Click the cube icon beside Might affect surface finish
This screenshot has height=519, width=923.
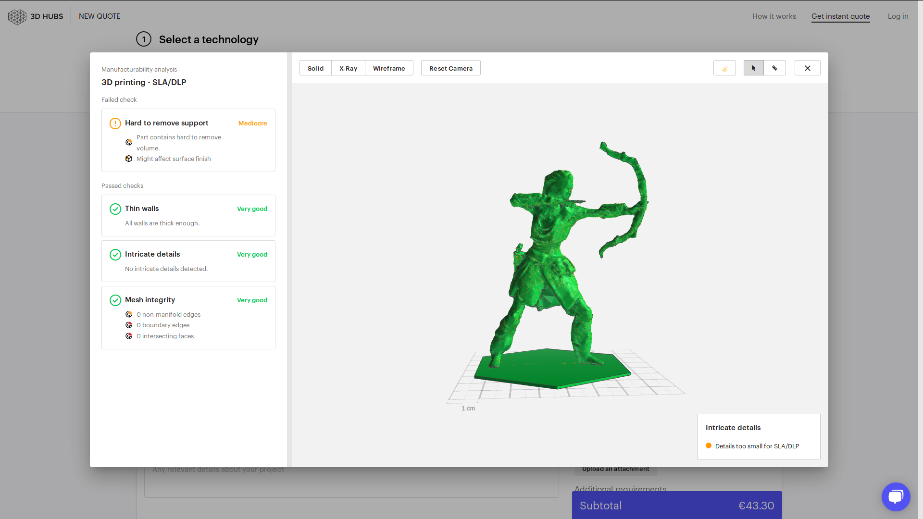[129, 159]
